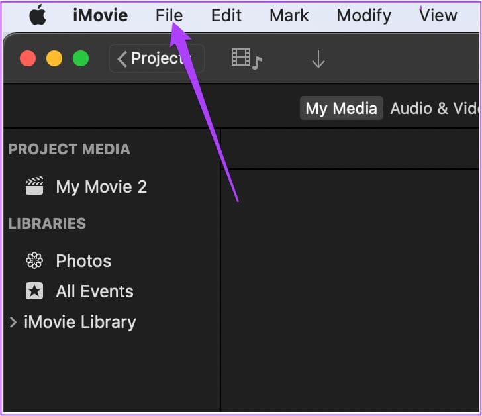Screen dimensions: 482x416
Task: Open the Apple menu
Action: (38, 15)
